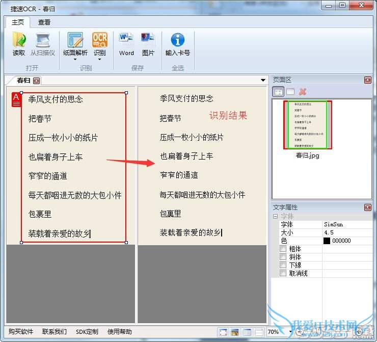This screenshot has height=342, width=377.
Task: Click the 纸面解析 layout analysis icon
Action: (x=75, y=40)
